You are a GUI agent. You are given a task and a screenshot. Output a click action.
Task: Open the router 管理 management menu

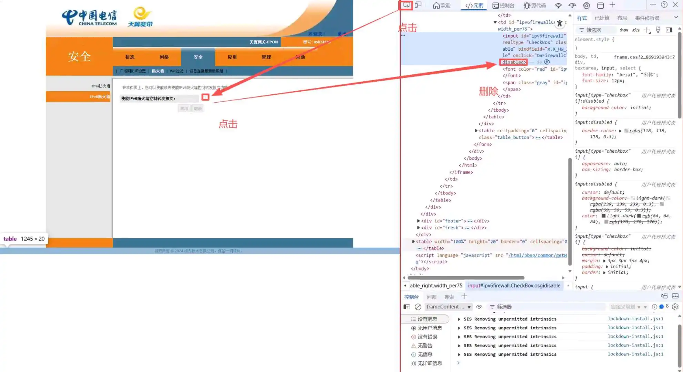coord(266,57)
